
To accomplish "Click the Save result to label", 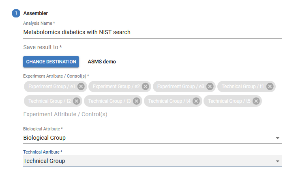I will click(43, 47).
